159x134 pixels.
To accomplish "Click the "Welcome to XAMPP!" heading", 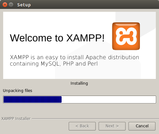I will coord(57,38).
